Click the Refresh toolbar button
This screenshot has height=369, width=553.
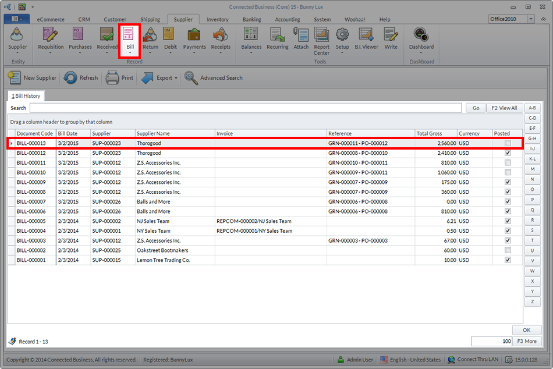tap(81, 78)
